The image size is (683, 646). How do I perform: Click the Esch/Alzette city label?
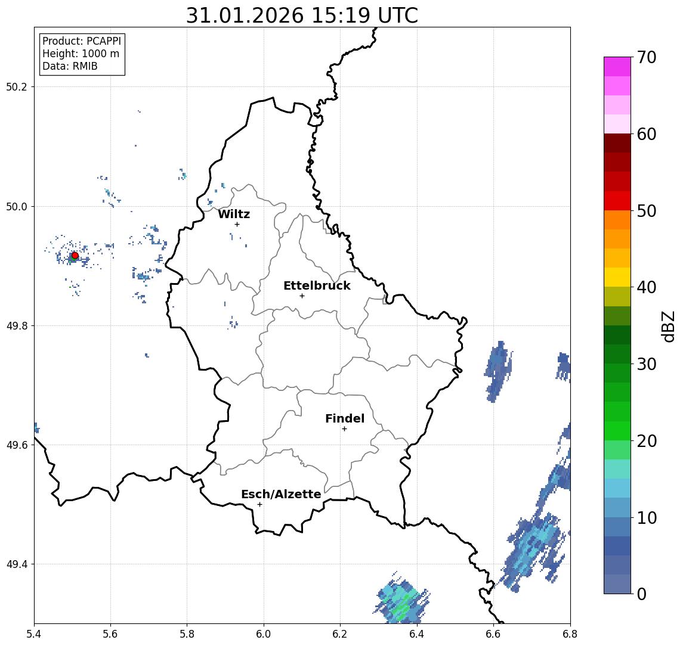tap(281, 494)
